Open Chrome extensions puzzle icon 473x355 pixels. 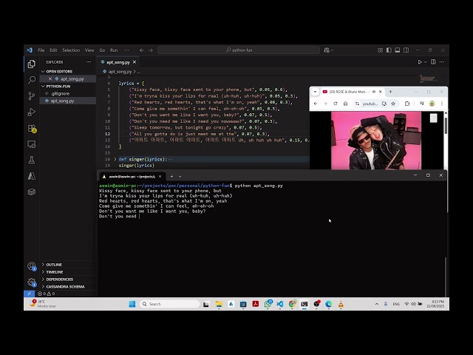pos(407,104)
